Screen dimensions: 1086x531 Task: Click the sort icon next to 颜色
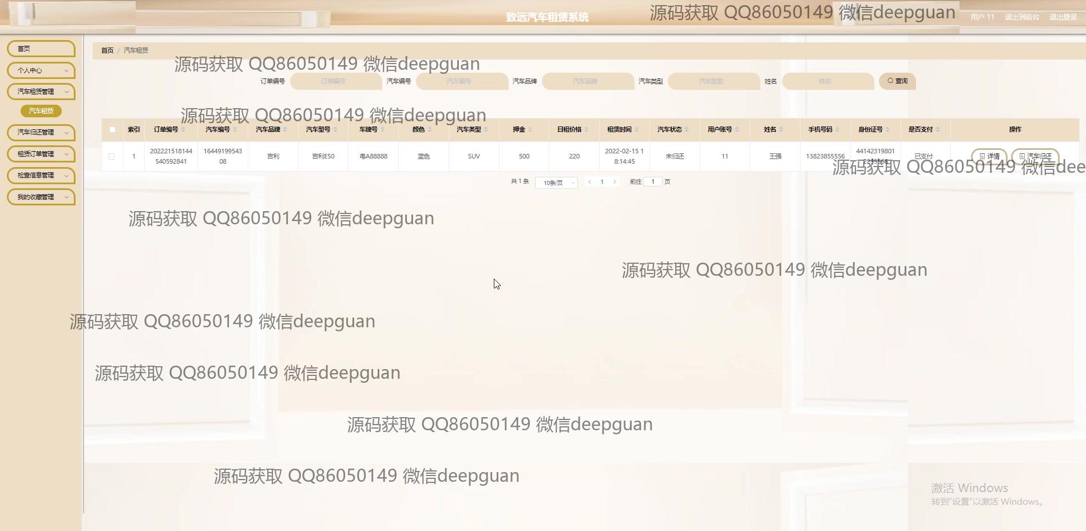pyautogui.click(x=429, y=130)
